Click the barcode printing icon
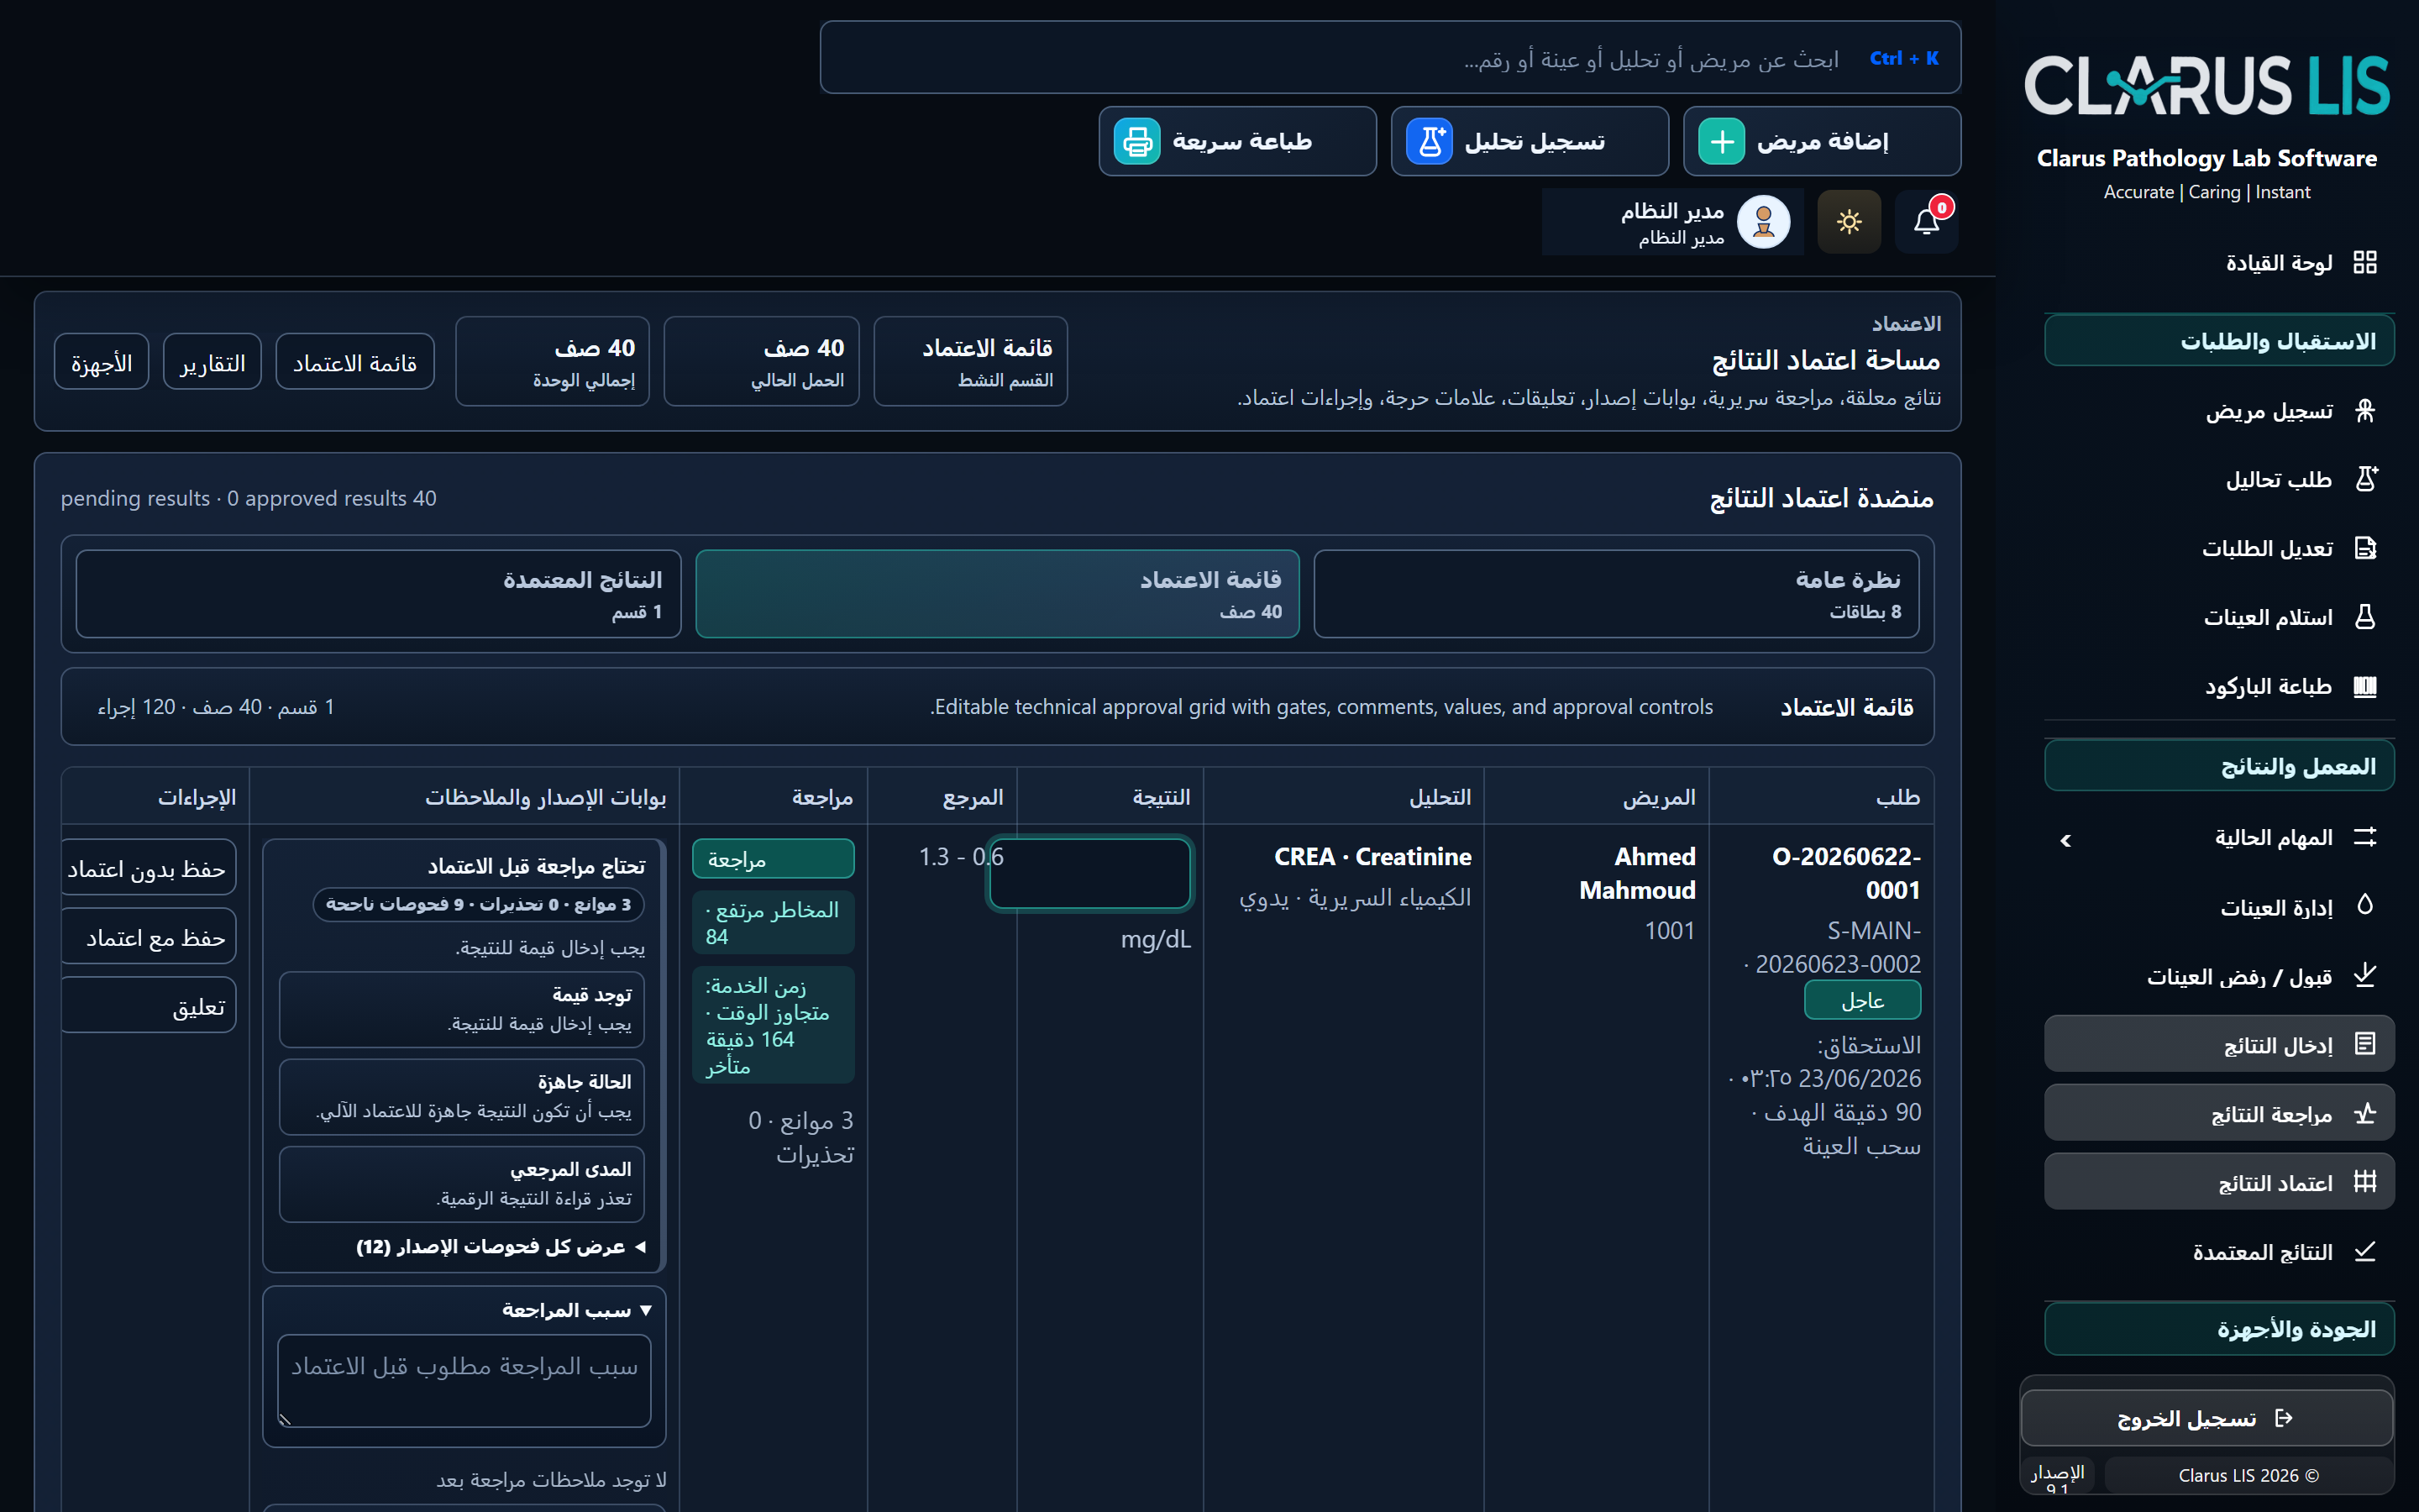2419x1512 pixels. click(x=2364, y=687)
